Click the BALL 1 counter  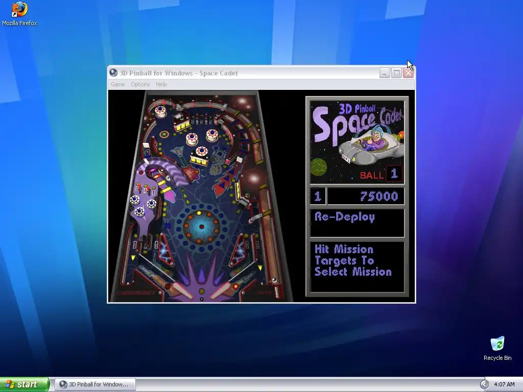click(381, 174)
